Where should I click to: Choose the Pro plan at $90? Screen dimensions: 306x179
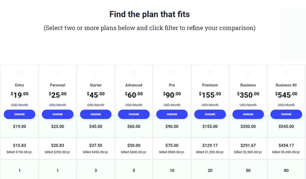point(172,114)
